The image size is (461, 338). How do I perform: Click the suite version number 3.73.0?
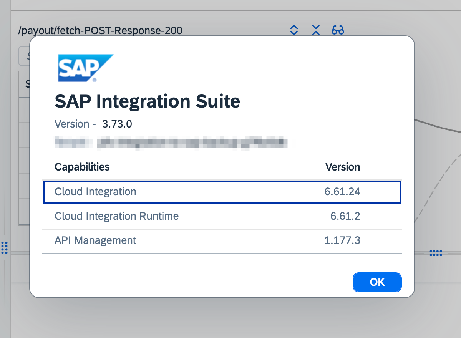pos(117,124)
